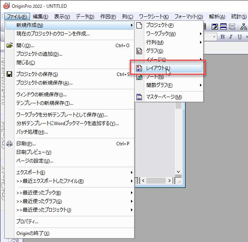
Task: Expand the 行列(M) submenu
Action: click(169, 42)
